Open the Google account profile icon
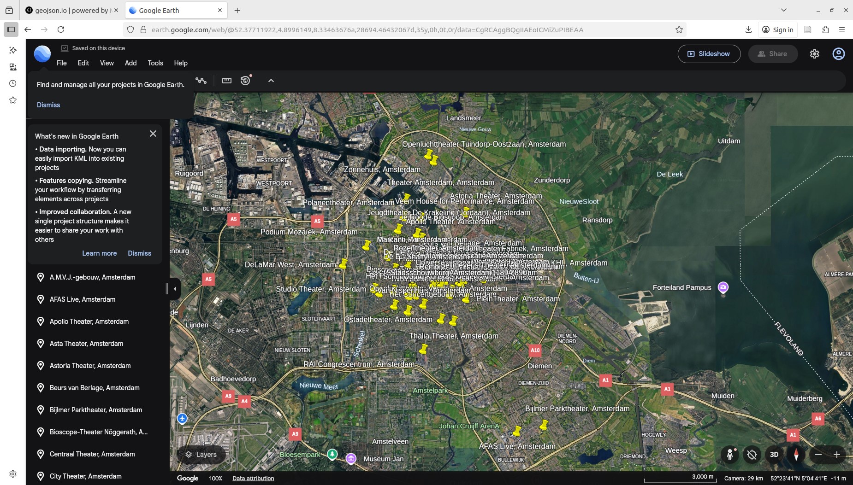 (839, 54)
